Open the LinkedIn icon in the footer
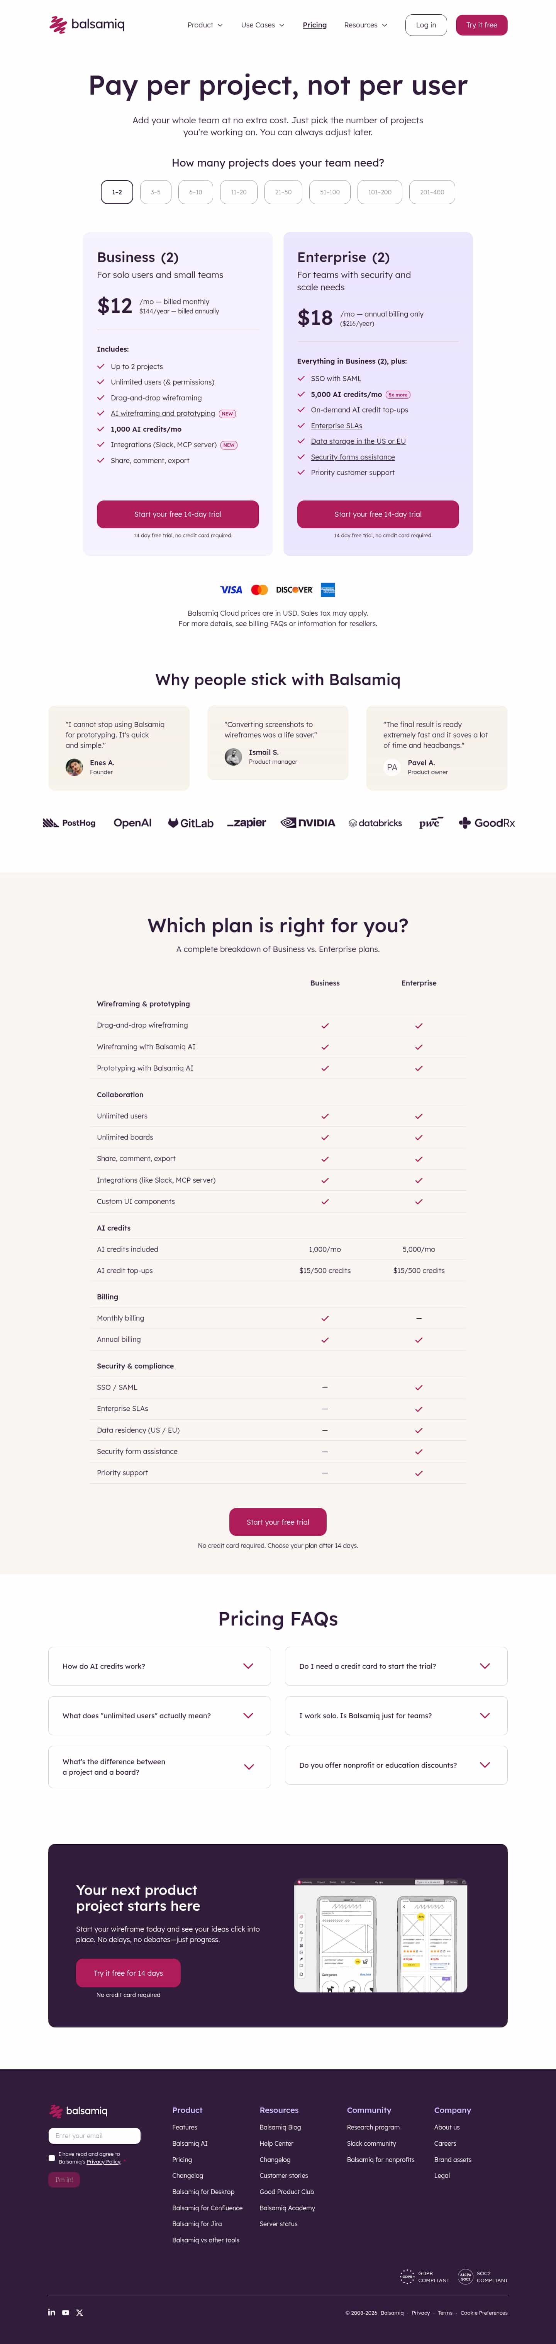556x2344 pixels. coord(52,2312)
